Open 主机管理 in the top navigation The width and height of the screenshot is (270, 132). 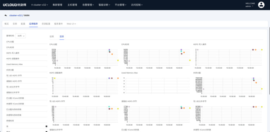(72, 5)
